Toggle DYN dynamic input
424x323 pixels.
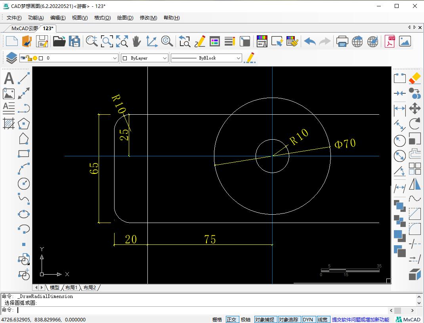tap(308, 319)
